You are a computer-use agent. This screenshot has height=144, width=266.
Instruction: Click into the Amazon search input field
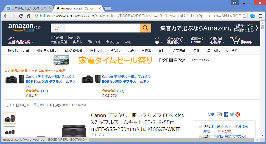click(x=102, y=28)
